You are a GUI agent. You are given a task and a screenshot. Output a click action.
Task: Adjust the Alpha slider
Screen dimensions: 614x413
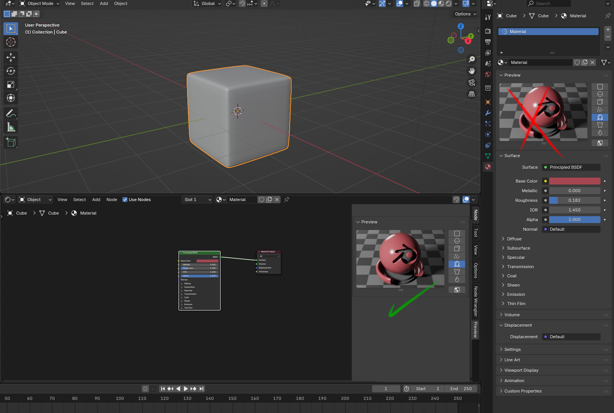pos(575,220)
